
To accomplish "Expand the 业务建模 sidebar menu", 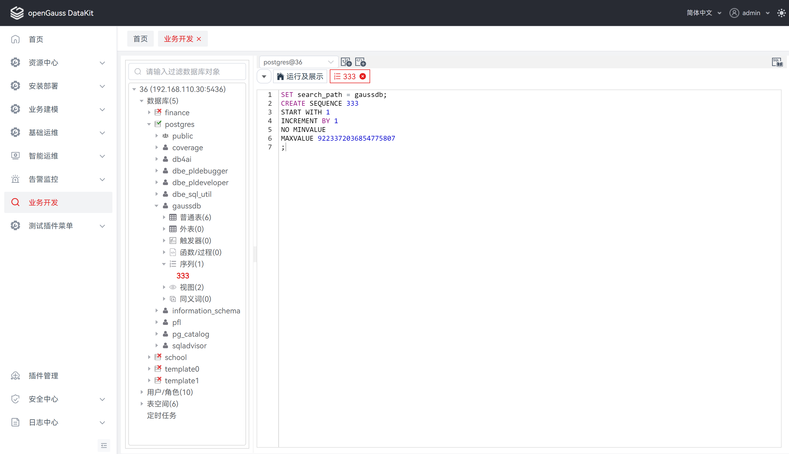I will point(58,109).
